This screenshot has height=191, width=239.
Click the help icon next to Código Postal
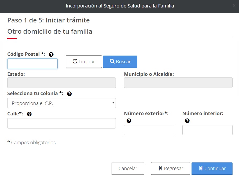[x=51, y=54]
